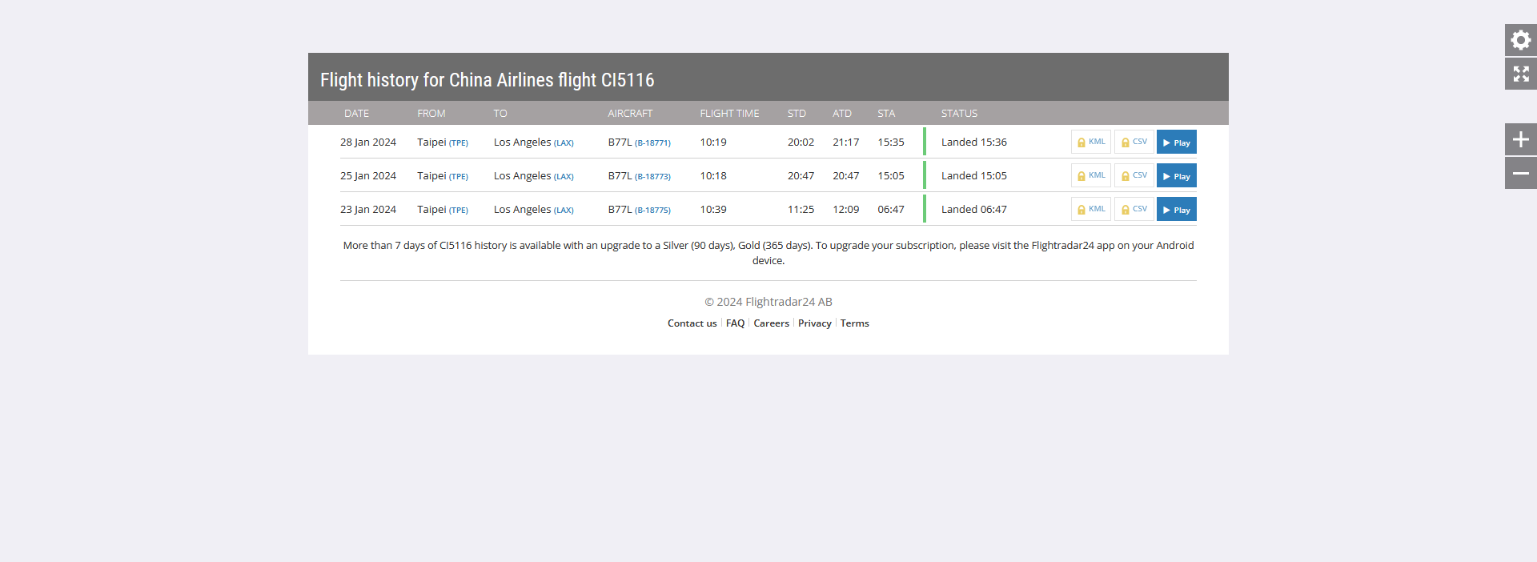Download KML for the 25 Jan 2024 flight
1537x562 pixels.
click(1091, 175)
